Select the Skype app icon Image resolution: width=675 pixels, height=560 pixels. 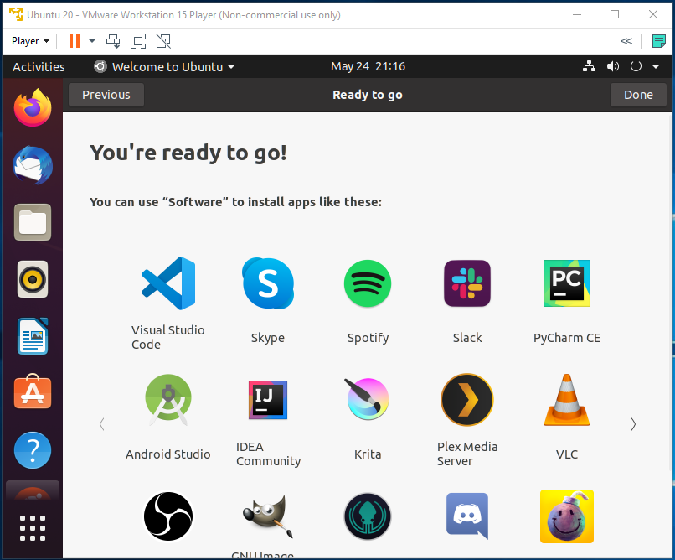(x=268, y=283)
